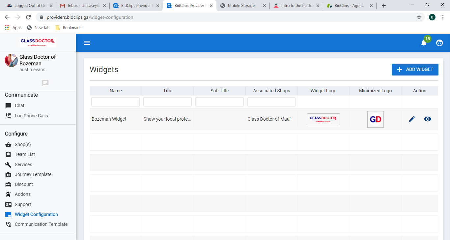
Task: Sort by Name column header
Action: point(116,91)
